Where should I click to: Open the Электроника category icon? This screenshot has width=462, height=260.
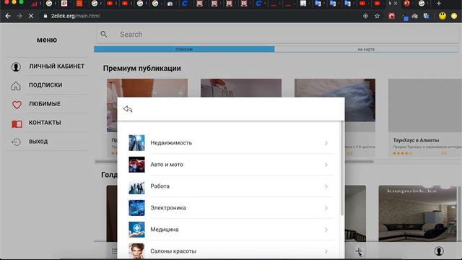click(136, 208)
